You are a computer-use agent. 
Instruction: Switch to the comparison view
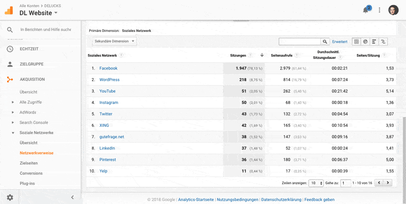[383, 42]
